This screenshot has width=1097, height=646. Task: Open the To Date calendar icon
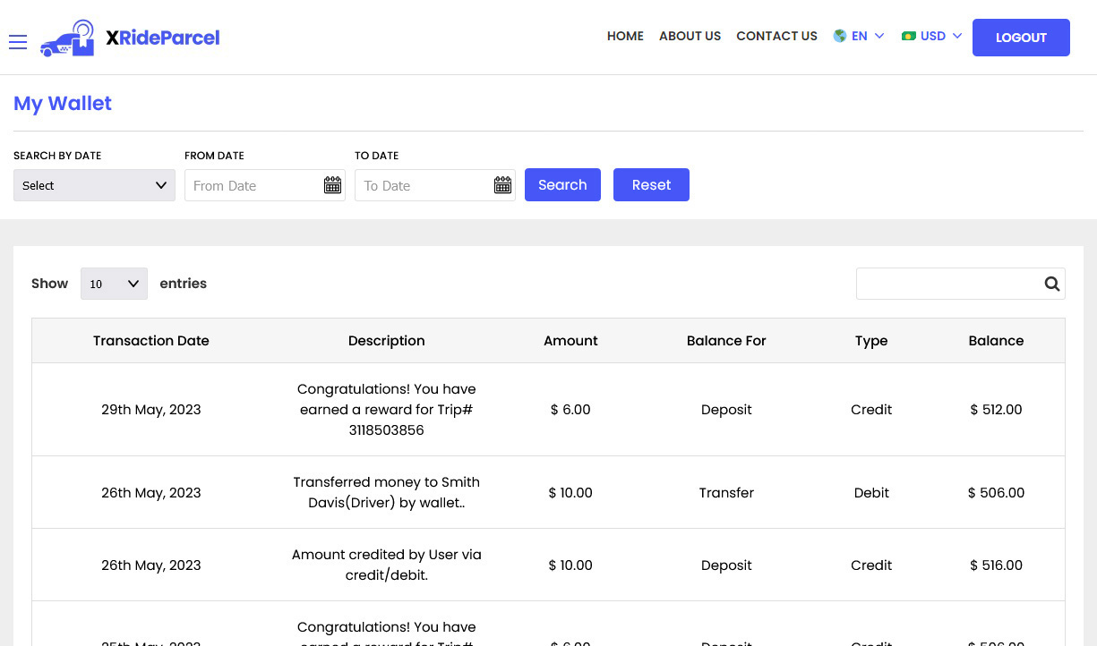[502, 185]
